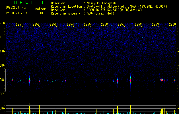Click the 2252 time marker

36,25
